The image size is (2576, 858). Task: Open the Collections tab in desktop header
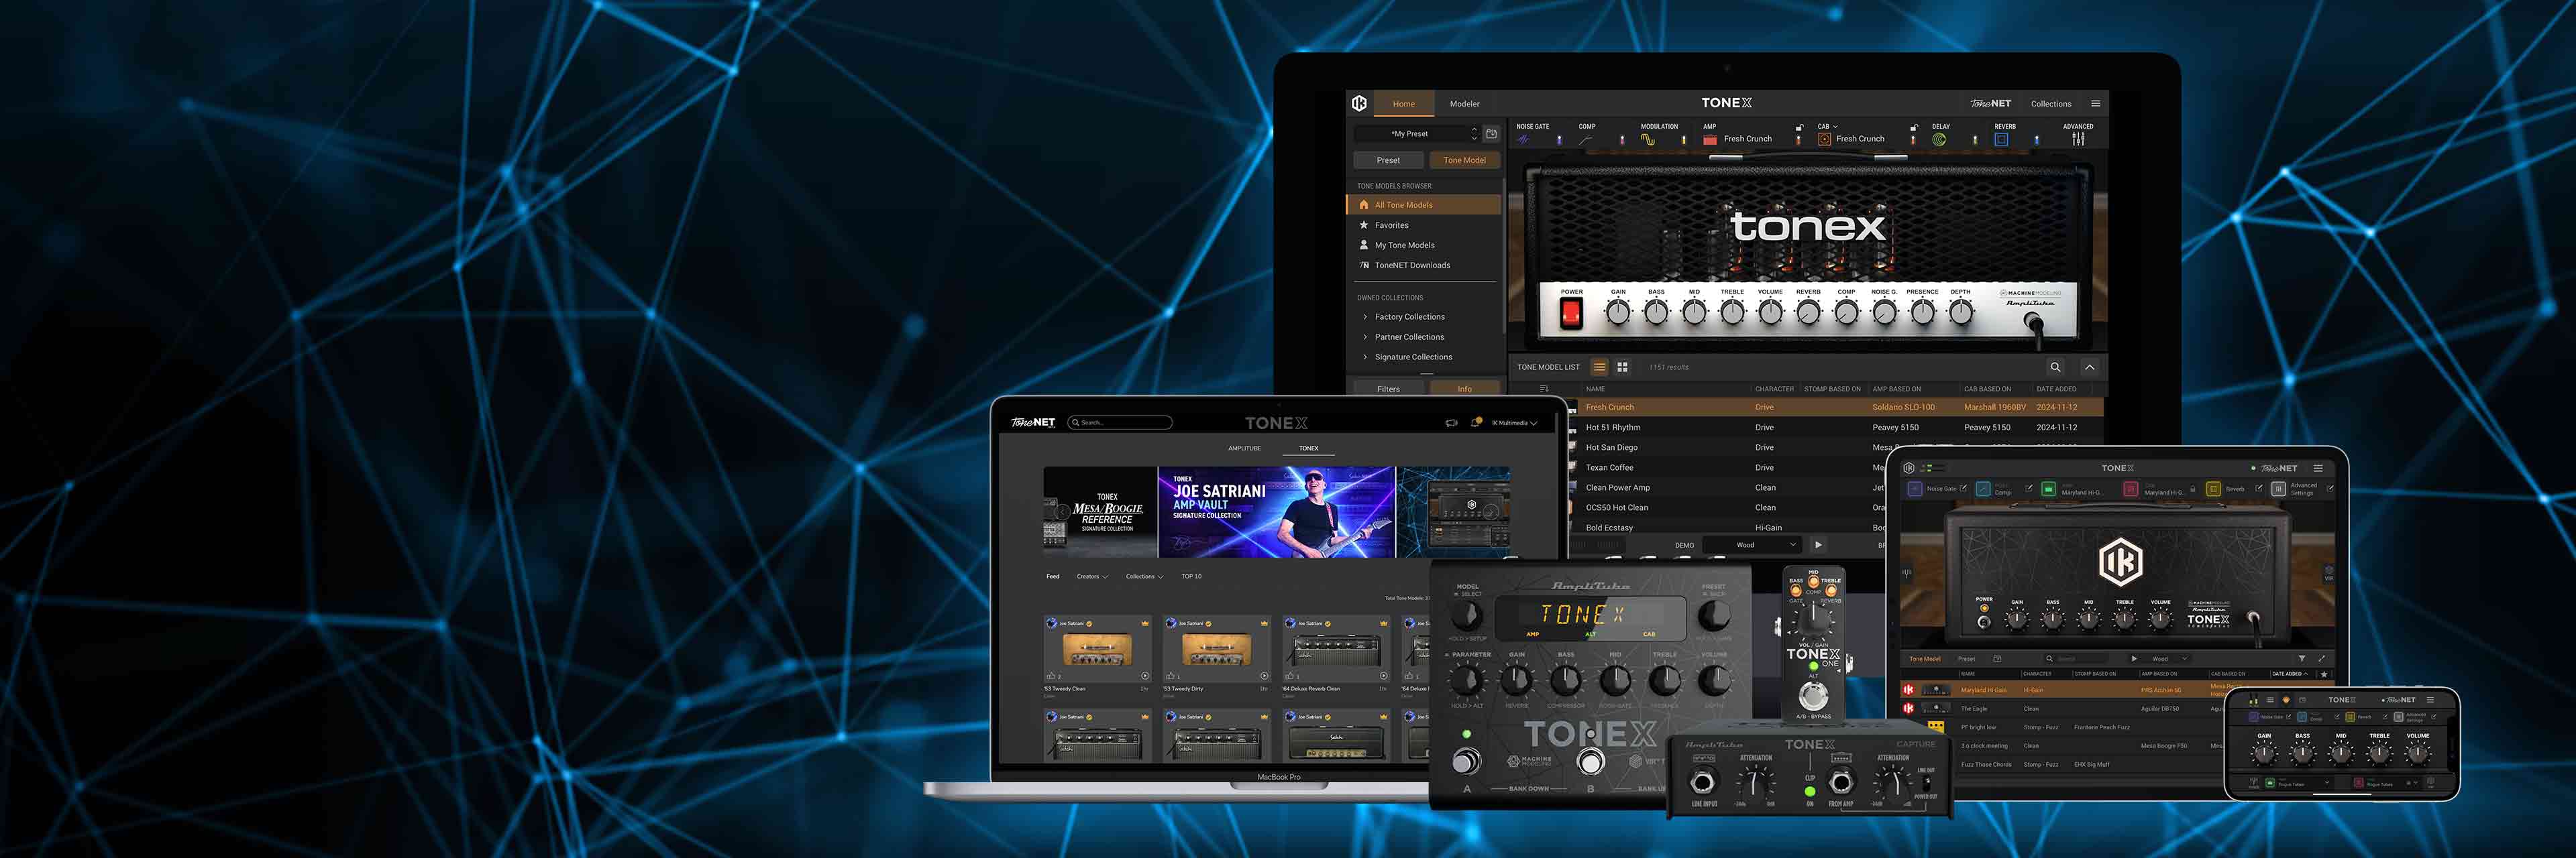click(2050, 104)
